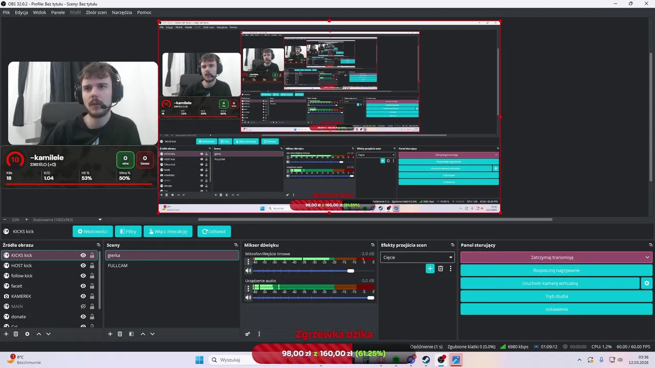Viewport: 655px width, 368px height.
Task: Hide the faceit source
Action: (x=83, y=286)
